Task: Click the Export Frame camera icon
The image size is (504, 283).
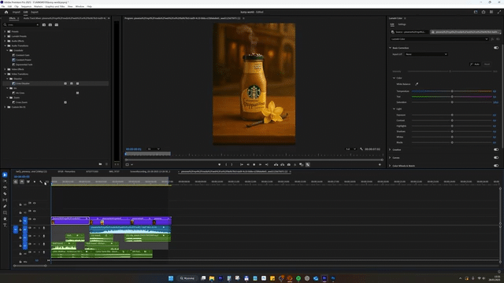Action: click(289, 164)
